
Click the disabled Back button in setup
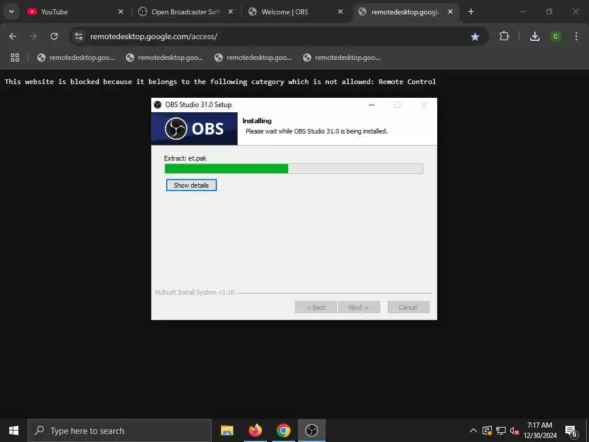tap(316, 307)
